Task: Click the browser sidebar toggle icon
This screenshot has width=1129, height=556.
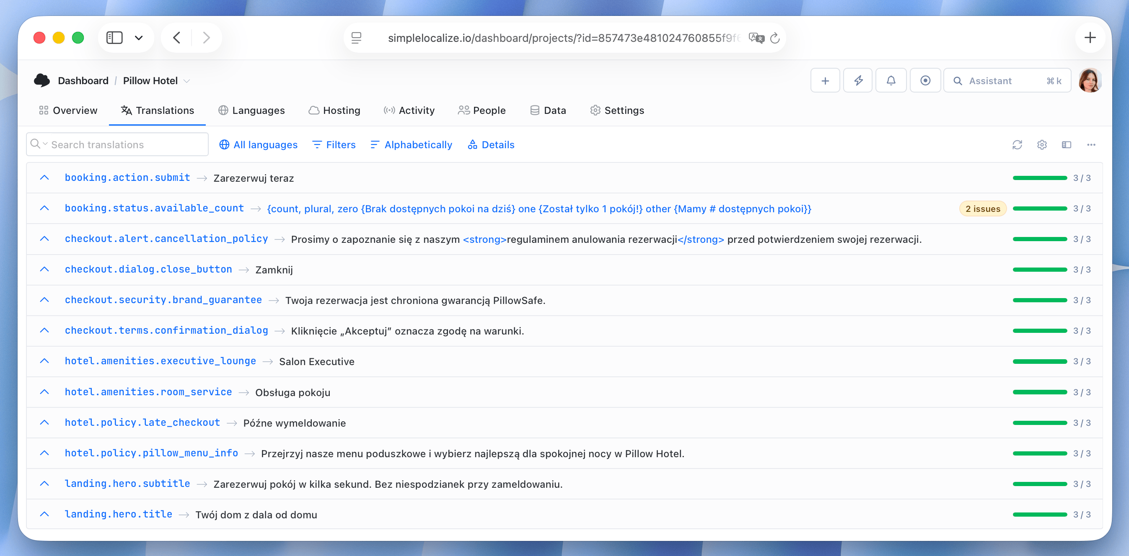Action: (114, 38)
